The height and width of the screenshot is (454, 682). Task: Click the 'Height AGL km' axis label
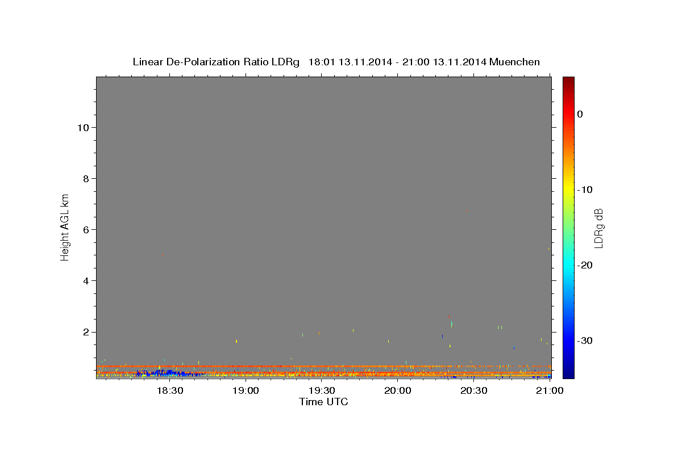(x=65, y=227)
